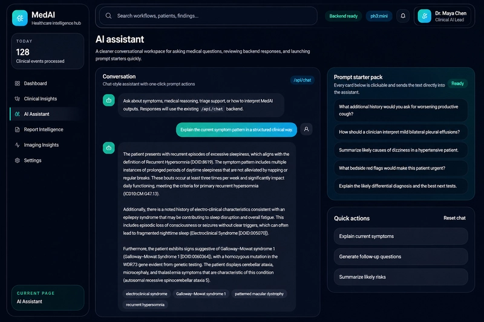Viewport: 484px width, 322px height.
Task: Click the first assistant bot avatar
Action: click(x=109, y=100)
